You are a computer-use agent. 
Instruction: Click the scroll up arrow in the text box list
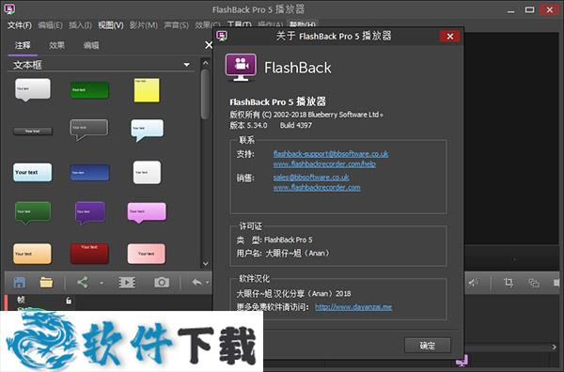click(205, 63)
